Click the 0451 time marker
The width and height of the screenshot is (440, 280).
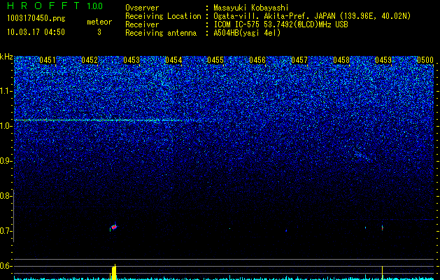48,60
